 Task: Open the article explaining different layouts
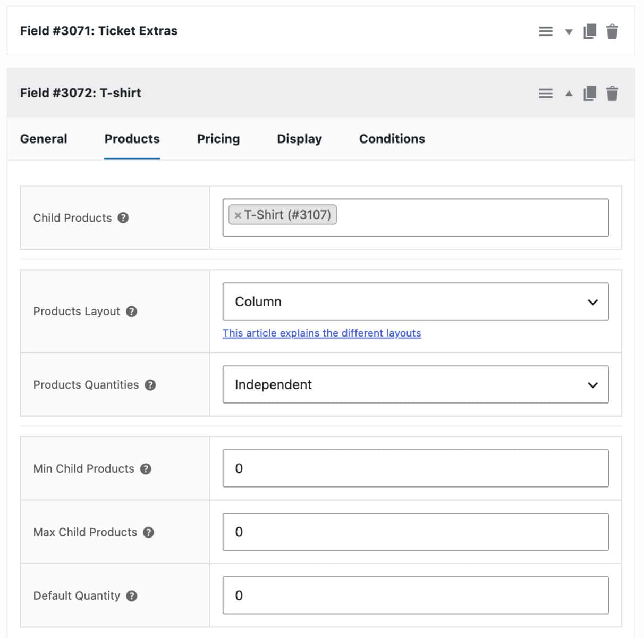pyautogui.click(x=321, y=333)
